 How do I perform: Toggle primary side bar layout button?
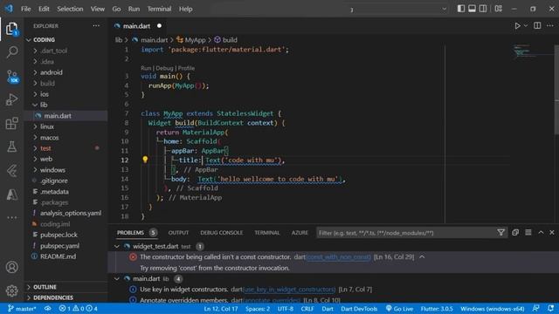tap(461, 9)
